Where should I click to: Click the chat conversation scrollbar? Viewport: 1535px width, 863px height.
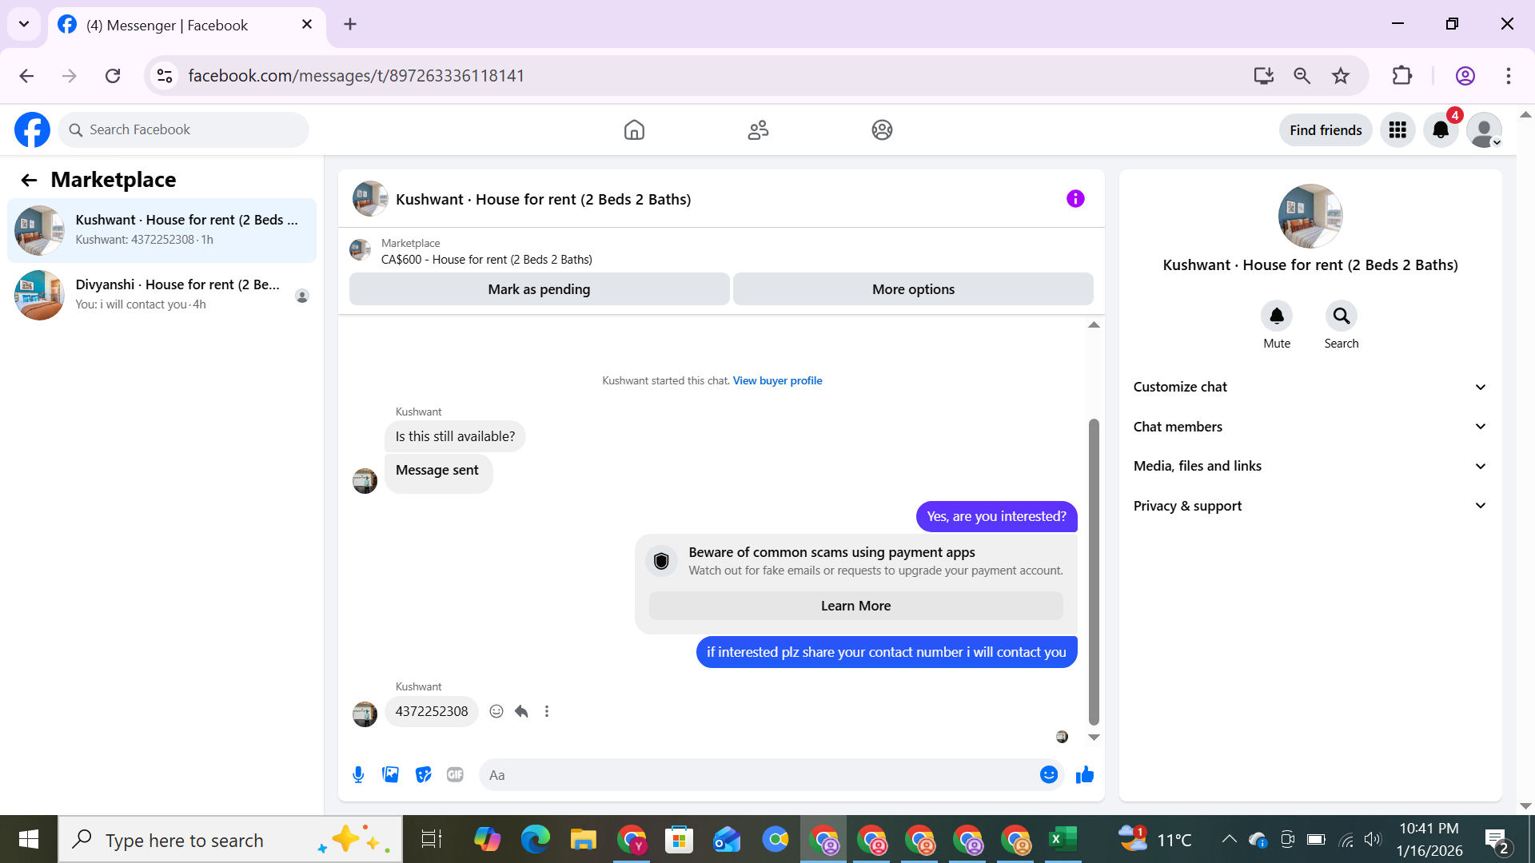[1094, 571]
